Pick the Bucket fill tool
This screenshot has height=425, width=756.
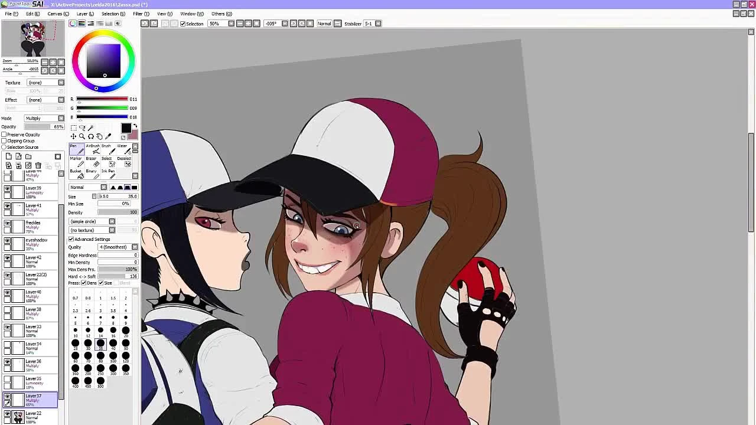coord(76,174)
